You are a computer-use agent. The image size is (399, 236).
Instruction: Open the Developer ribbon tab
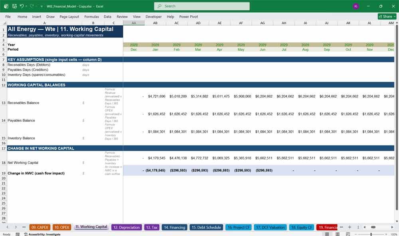pyautogui.click(x=154, y=16)
